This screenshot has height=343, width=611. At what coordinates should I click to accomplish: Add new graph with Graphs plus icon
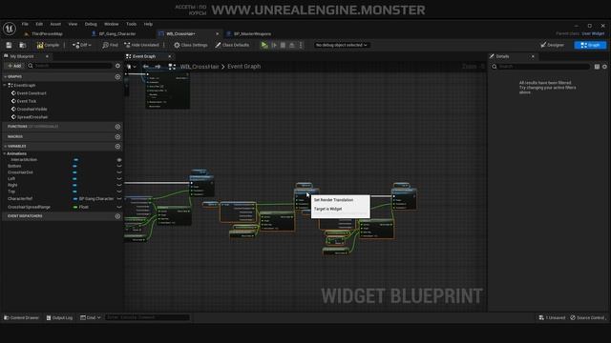click(x=117, y=77)
